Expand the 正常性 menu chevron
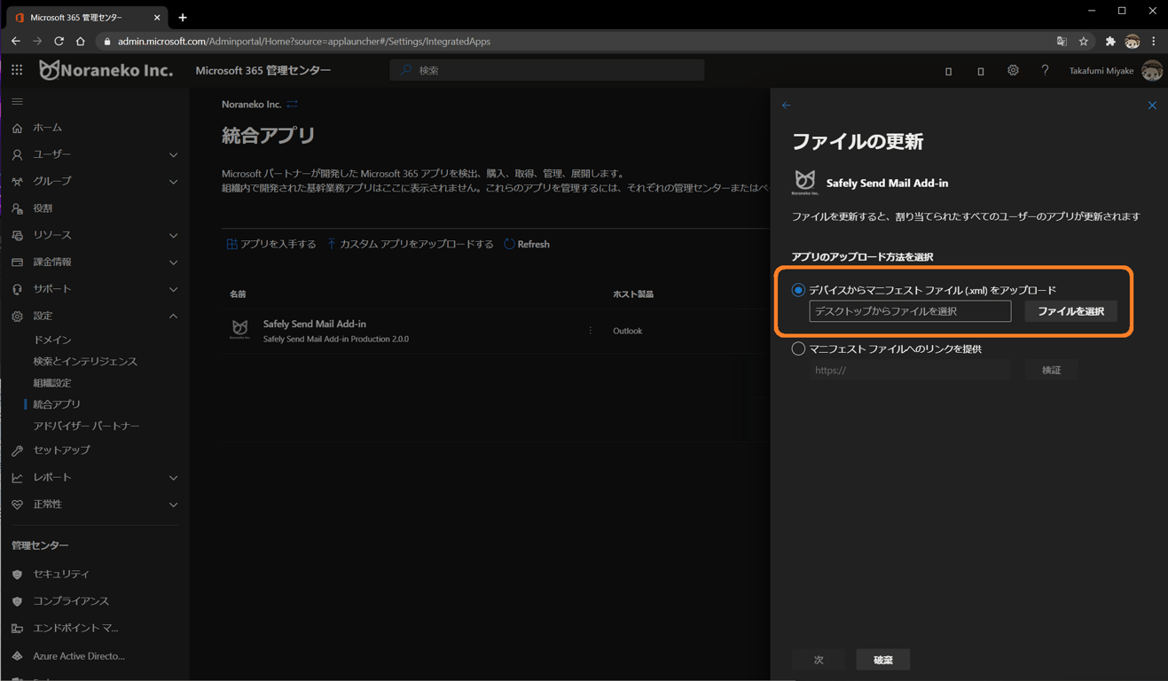Viewport: 1168px width, 681px height. (x=173, y=505)
